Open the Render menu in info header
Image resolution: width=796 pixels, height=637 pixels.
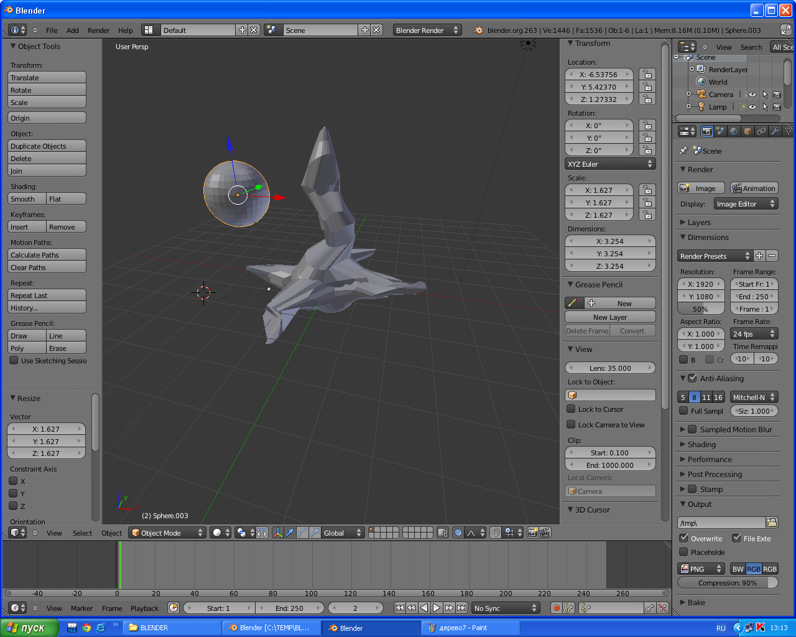pos(98,30)
